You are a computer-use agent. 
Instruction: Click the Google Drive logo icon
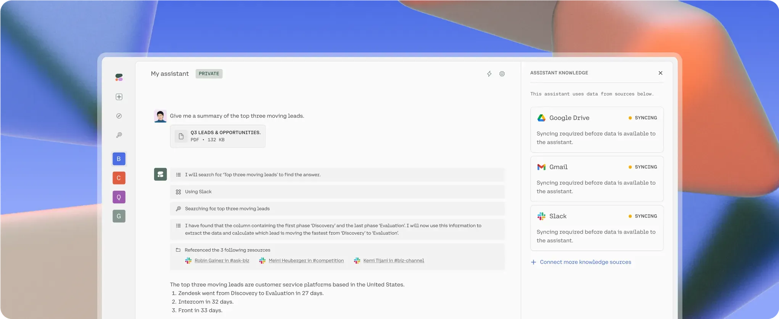pos(541,118)
